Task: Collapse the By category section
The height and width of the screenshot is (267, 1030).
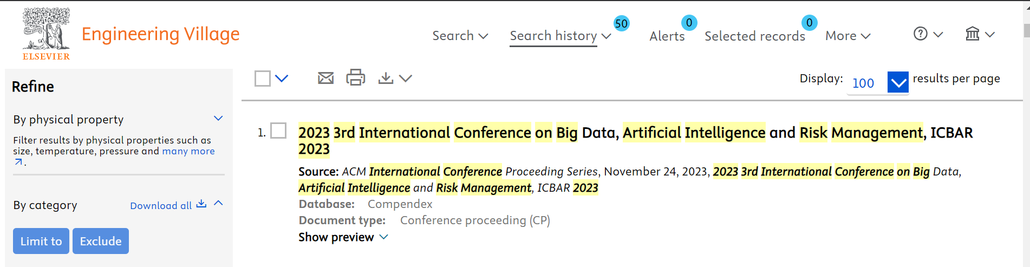Action: [219, 204]
